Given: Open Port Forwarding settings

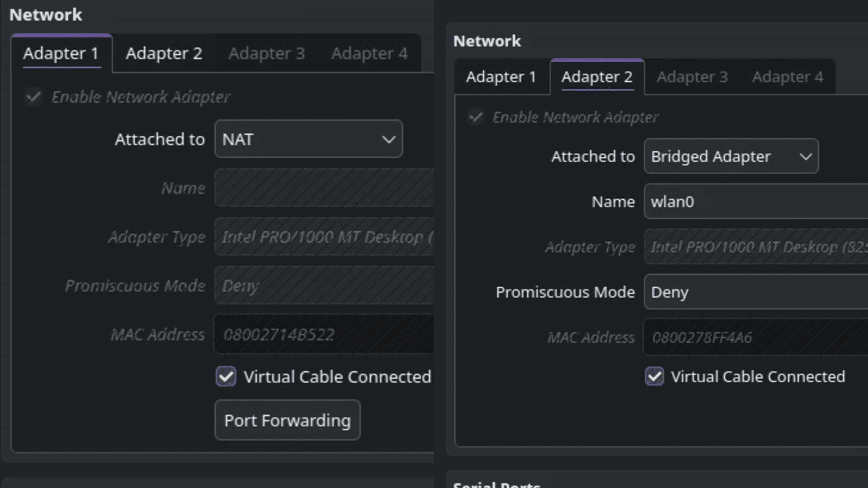Looking at the screenshot, I should pyautogui.click(x=288, y=420).
